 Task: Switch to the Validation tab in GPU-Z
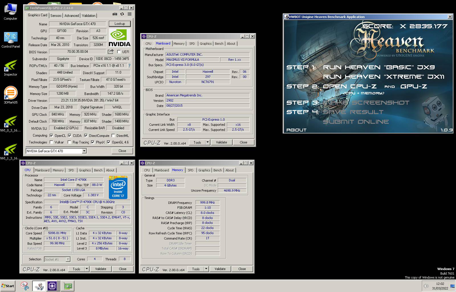coord(89,16)
